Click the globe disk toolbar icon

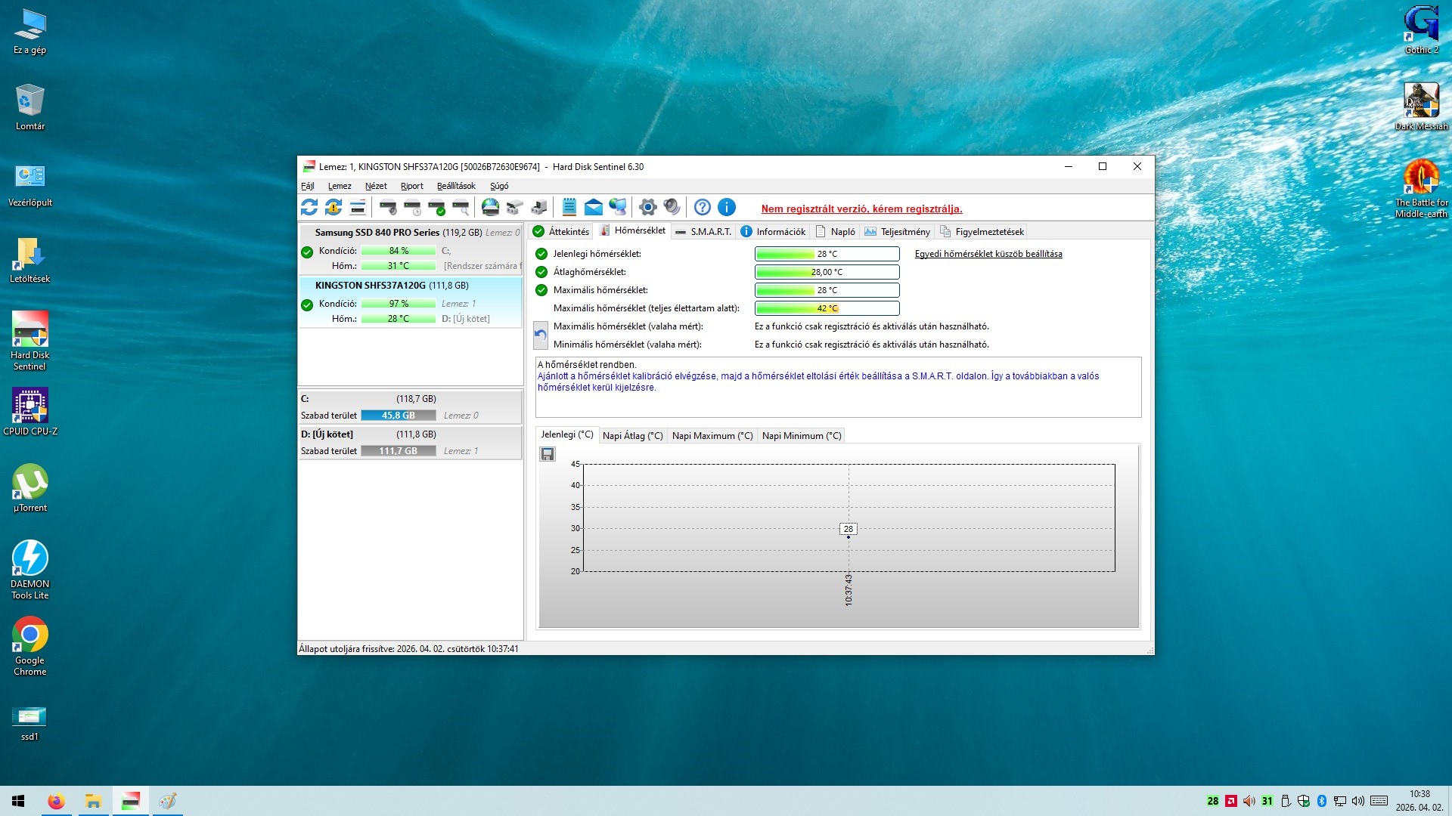pos(490,207)
